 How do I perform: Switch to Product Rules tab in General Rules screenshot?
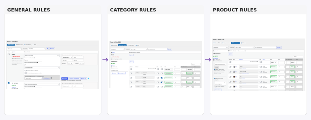point(28,45)
